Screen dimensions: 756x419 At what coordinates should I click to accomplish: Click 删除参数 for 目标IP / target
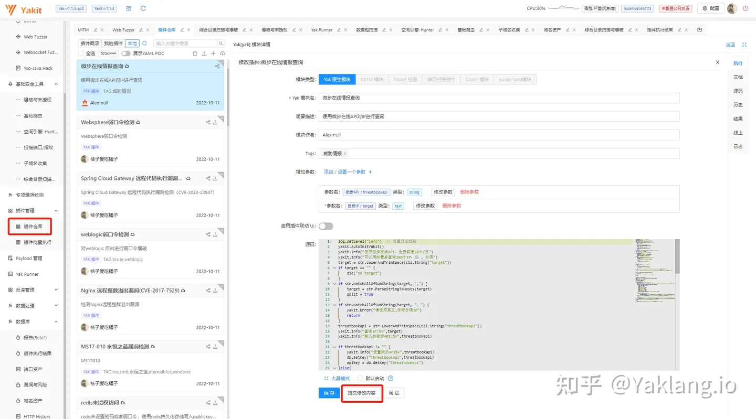pyautogui.click(x=451, y=206)
